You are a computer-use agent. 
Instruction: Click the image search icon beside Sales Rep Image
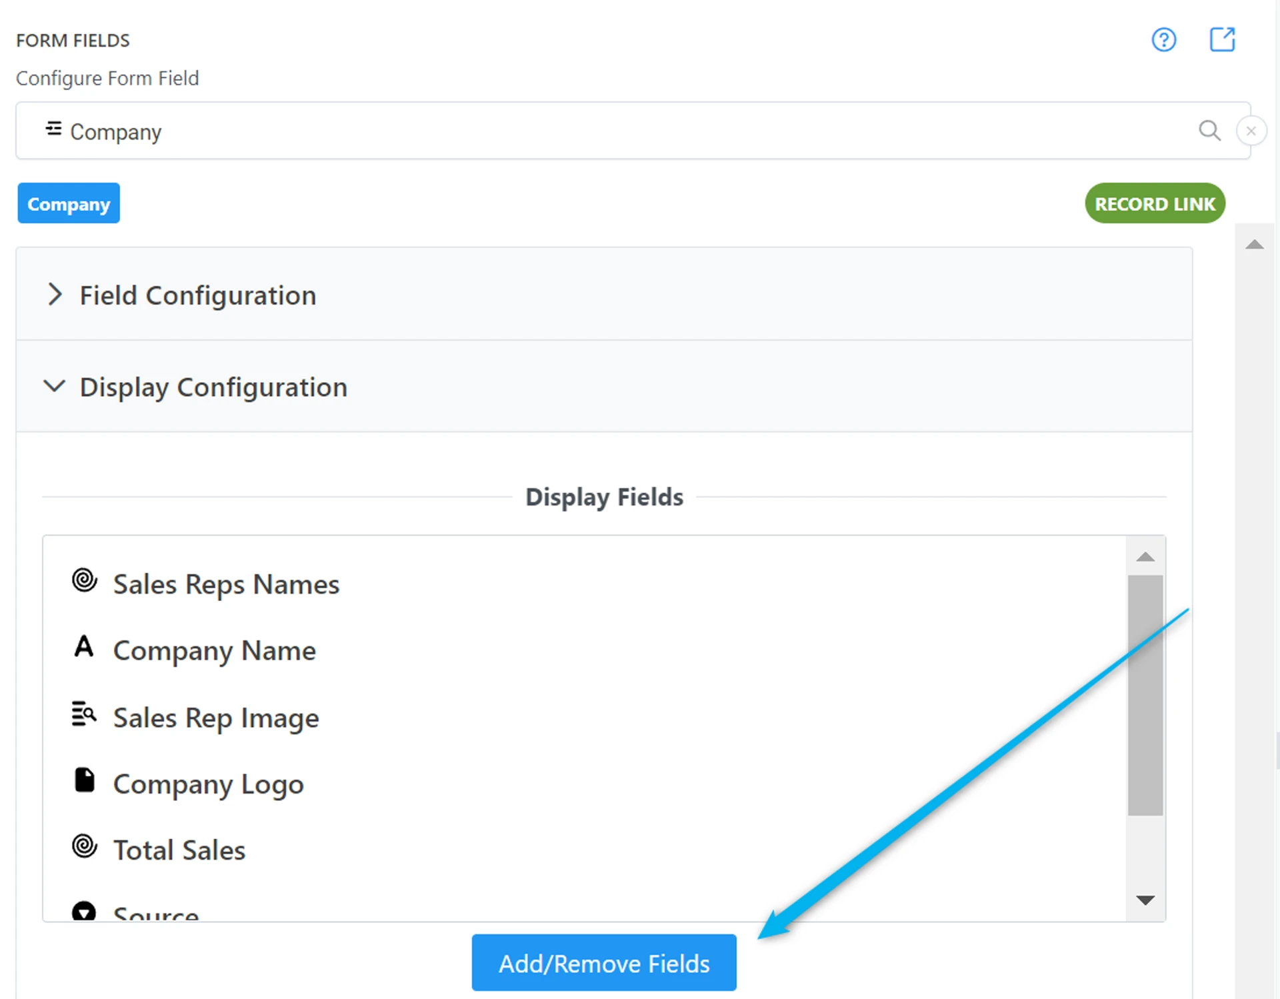coord(83,714)
